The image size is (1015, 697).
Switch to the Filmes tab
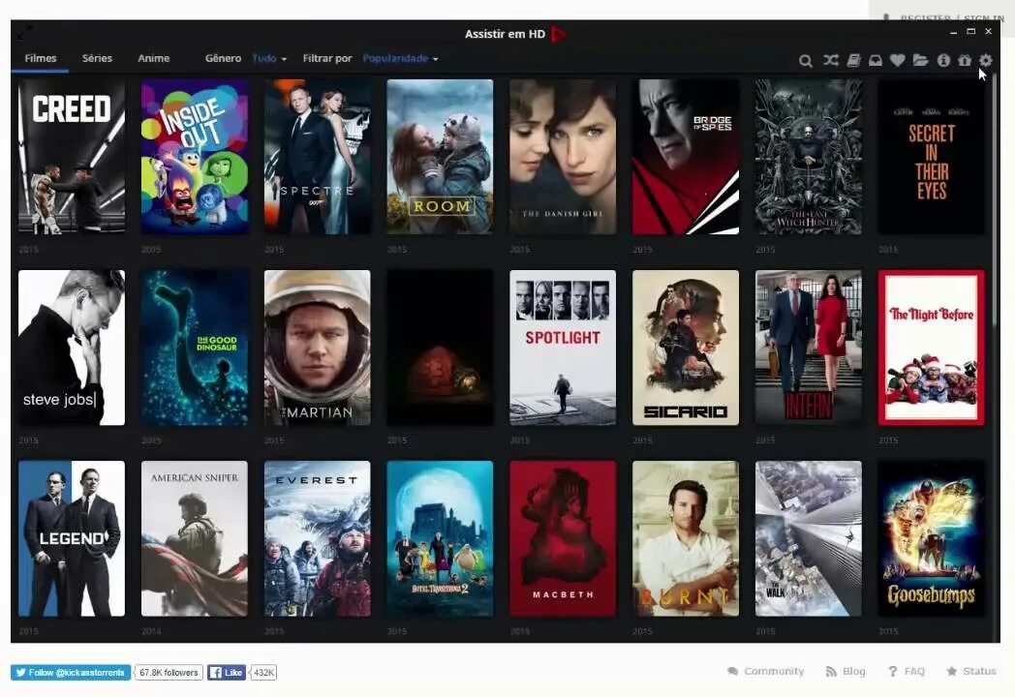40,58
